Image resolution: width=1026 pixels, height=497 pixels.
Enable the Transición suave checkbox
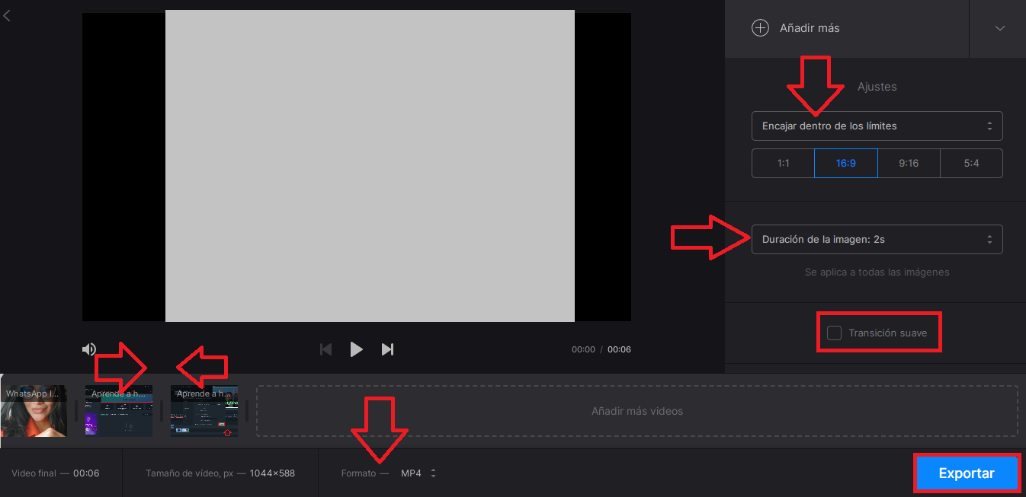(834, 332)
